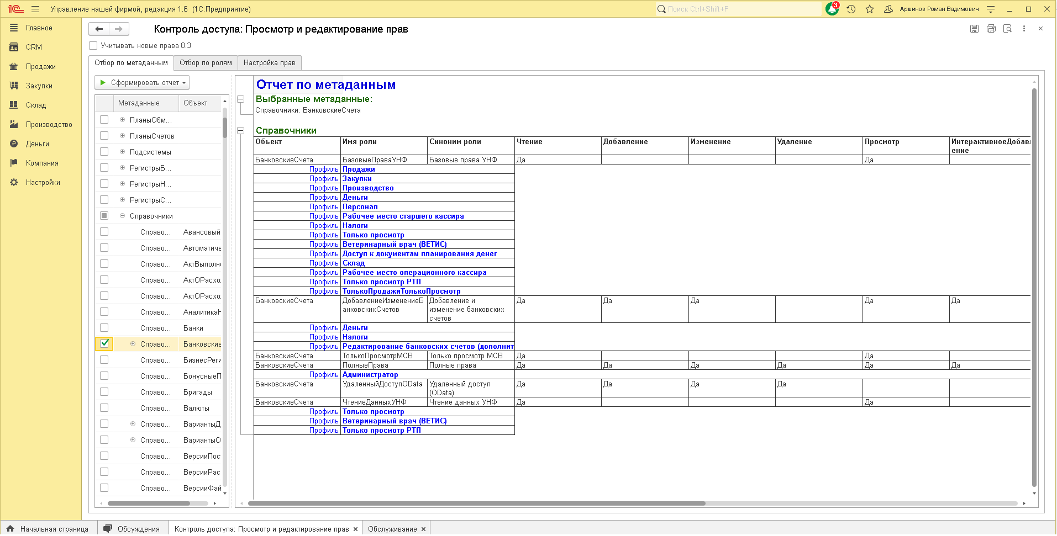The image size is (1057, 536).
Task: Tick the ПланыСчетов checkbox
Action: 104,136
